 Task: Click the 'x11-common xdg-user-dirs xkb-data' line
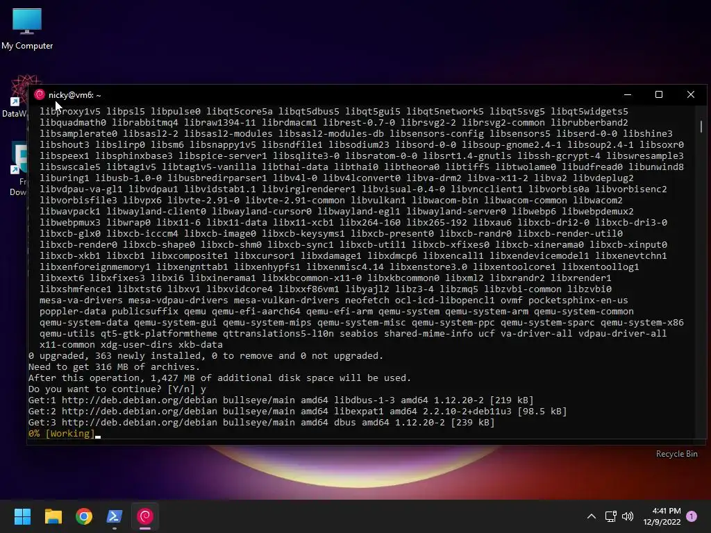[131, 344]
